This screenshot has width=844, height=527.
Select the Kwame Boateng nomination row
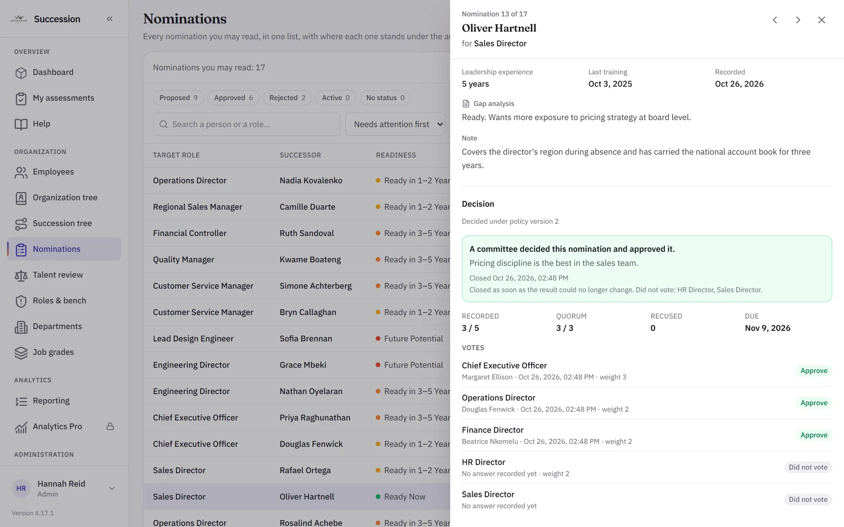tap(297, 260)
